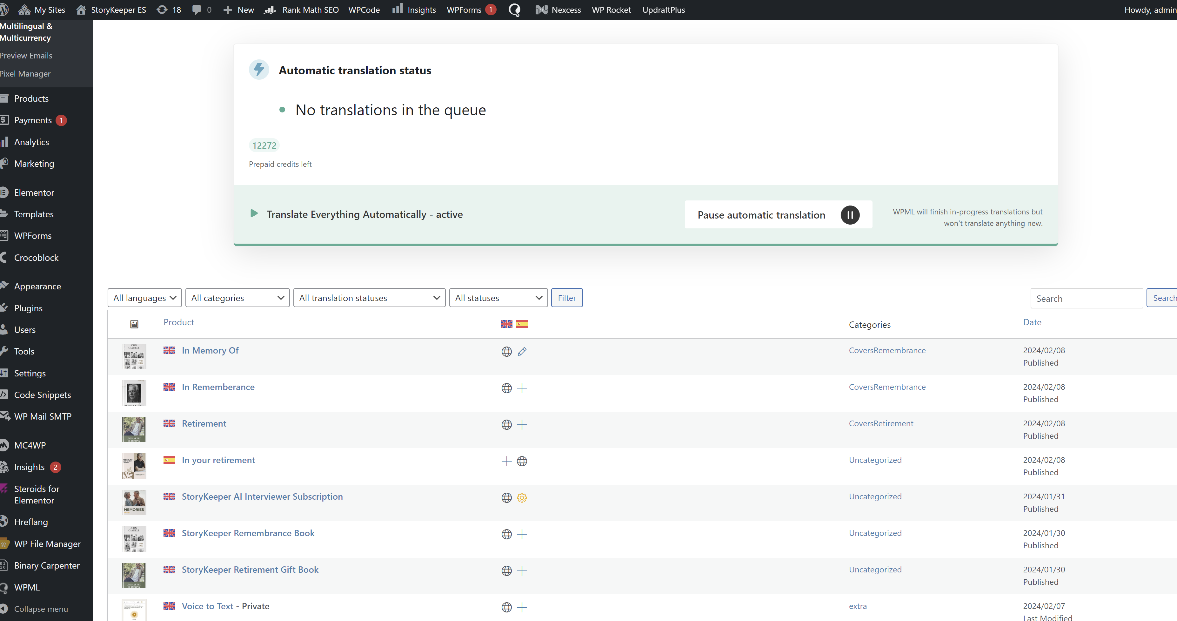Screen dimensions: 1177x621
Task: Open StoryKeeper AI Interviewer Subscription link
Action: tap(262, 497)
